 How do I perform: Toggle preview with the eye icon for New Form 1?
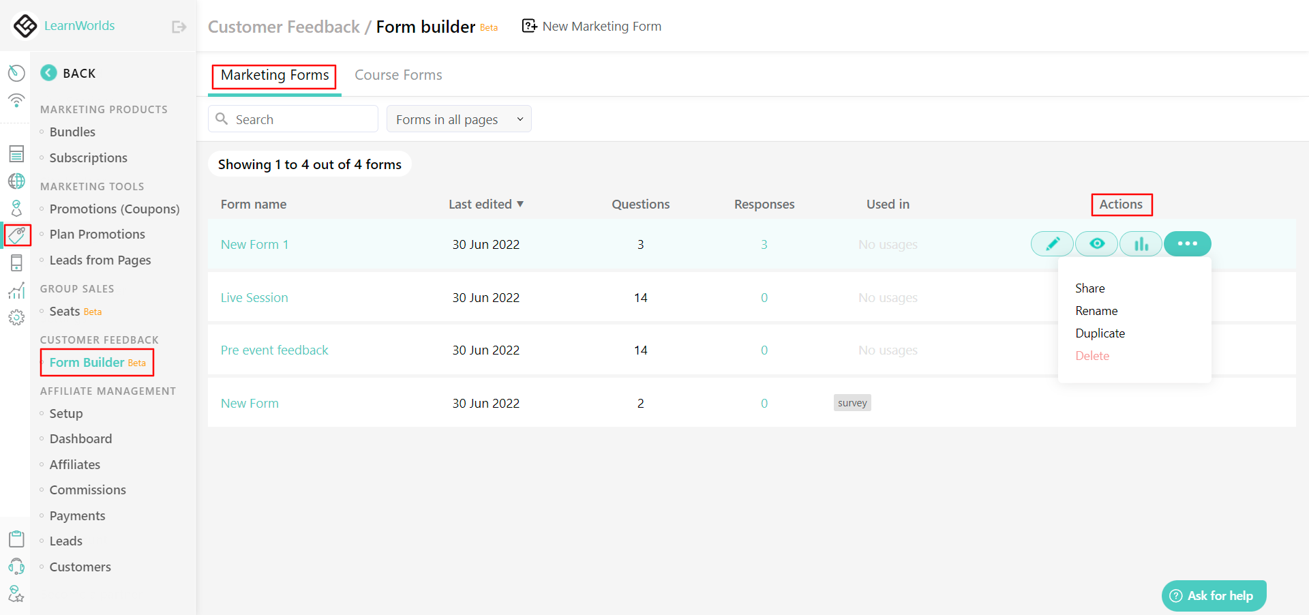1096,243
